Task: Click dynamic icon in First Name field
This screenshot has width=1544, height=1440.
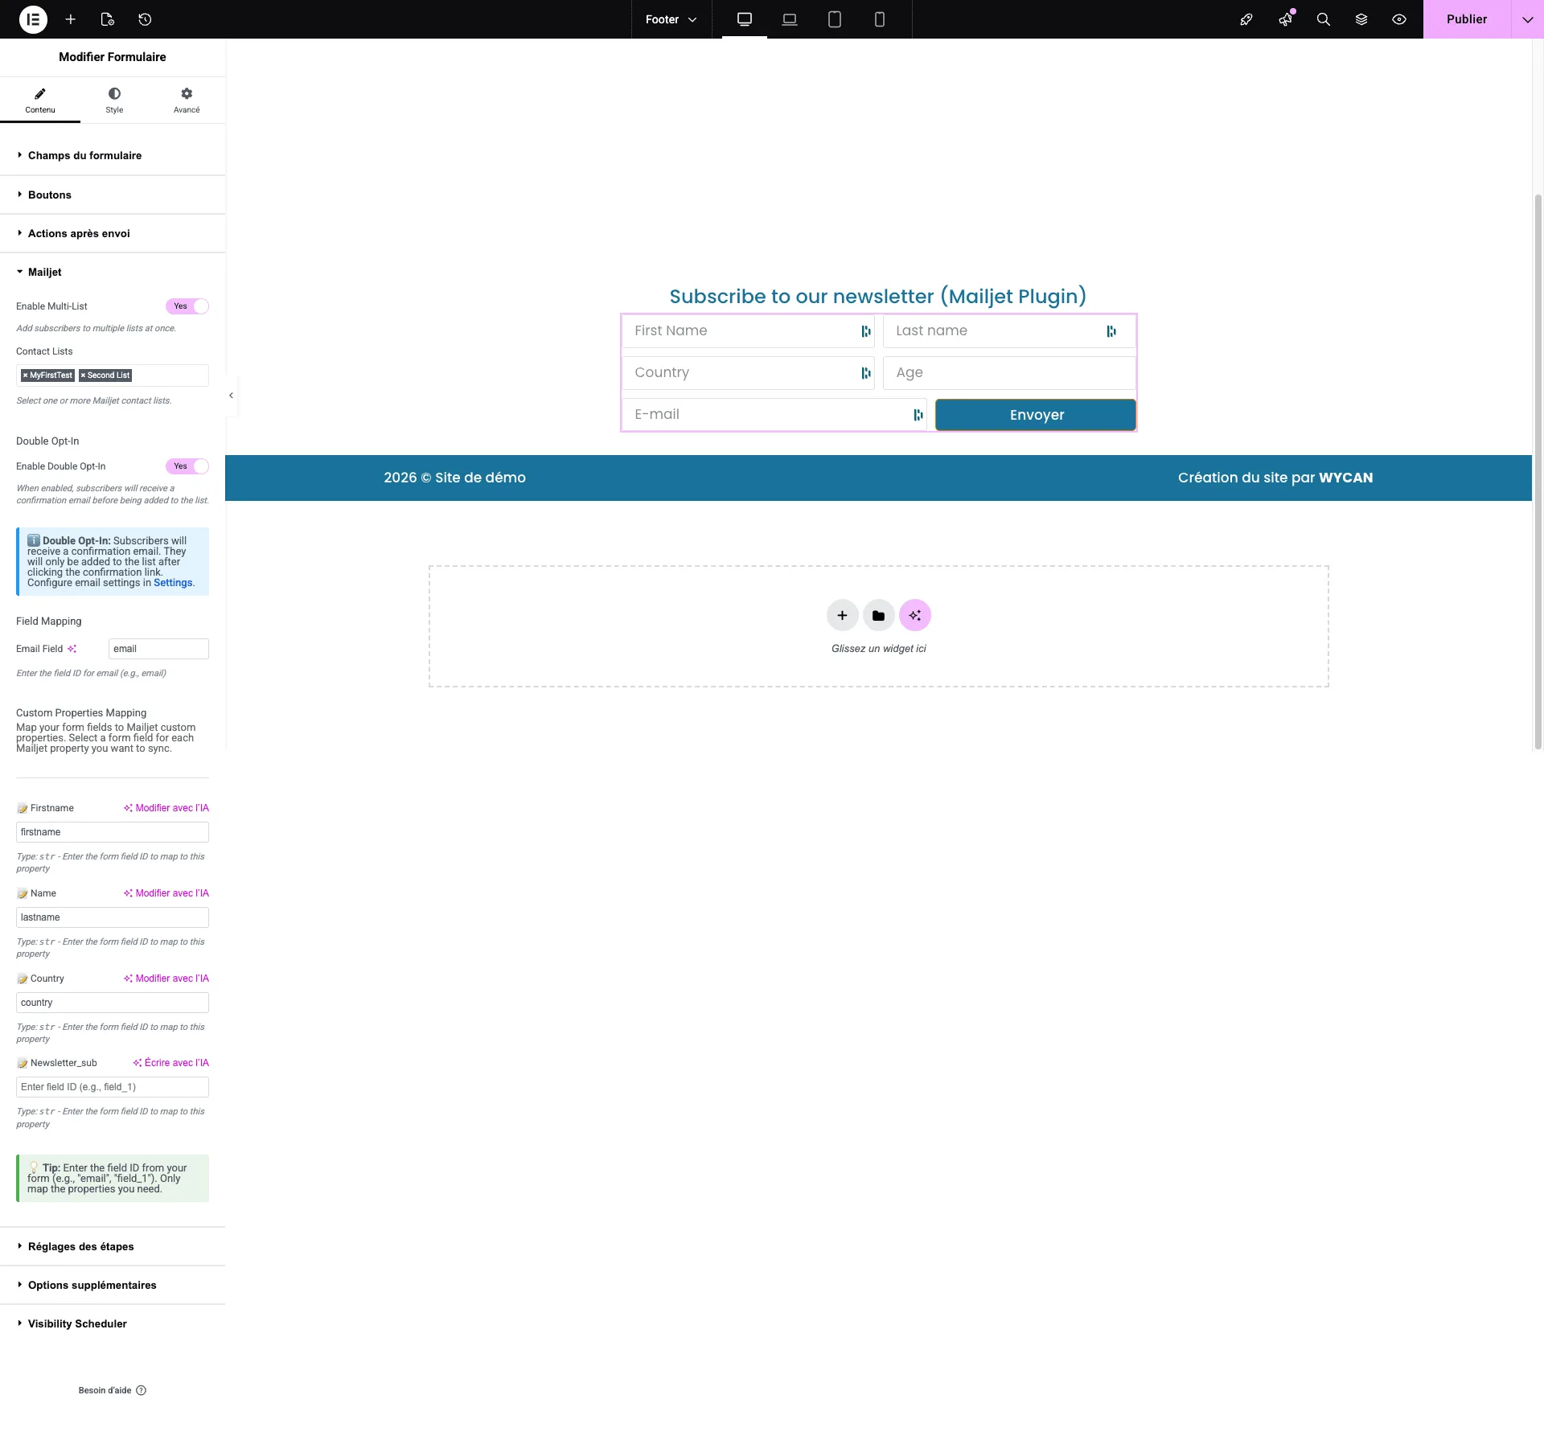Action: pyautogui.click(x=866, y=331)
